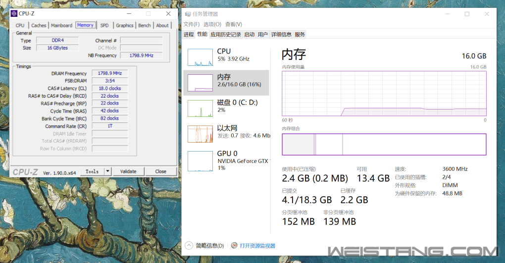The width and height of the screenshot is (505, 263).
Task: Click the Task Manager title bar icon
Action: (188, 14)
